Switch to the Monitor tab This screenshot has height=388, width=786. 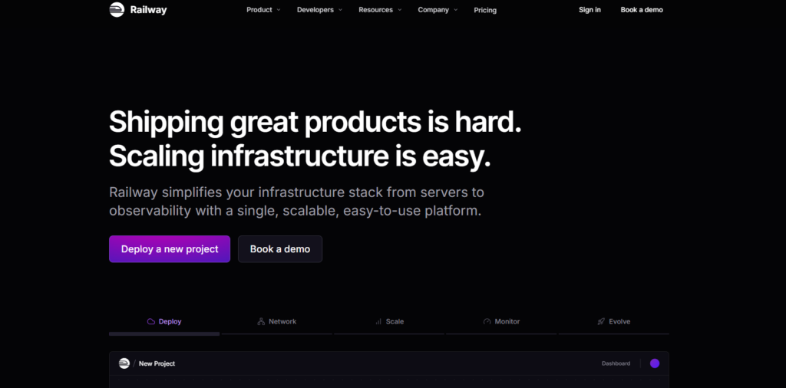pos(501,321)
